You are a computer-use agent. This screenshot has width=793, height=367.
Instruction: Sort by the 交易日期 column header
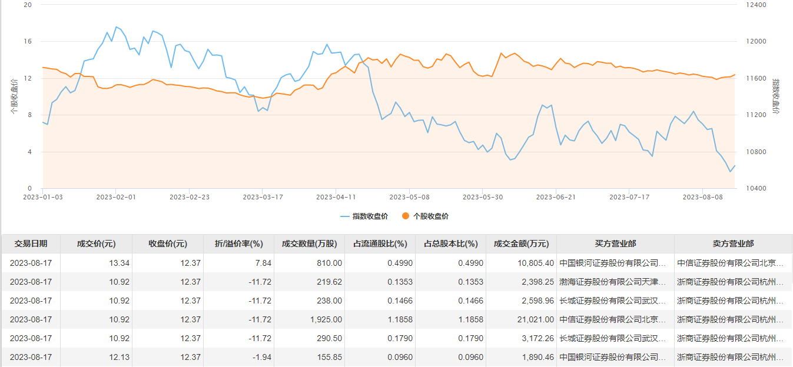(x=31, y=244)
